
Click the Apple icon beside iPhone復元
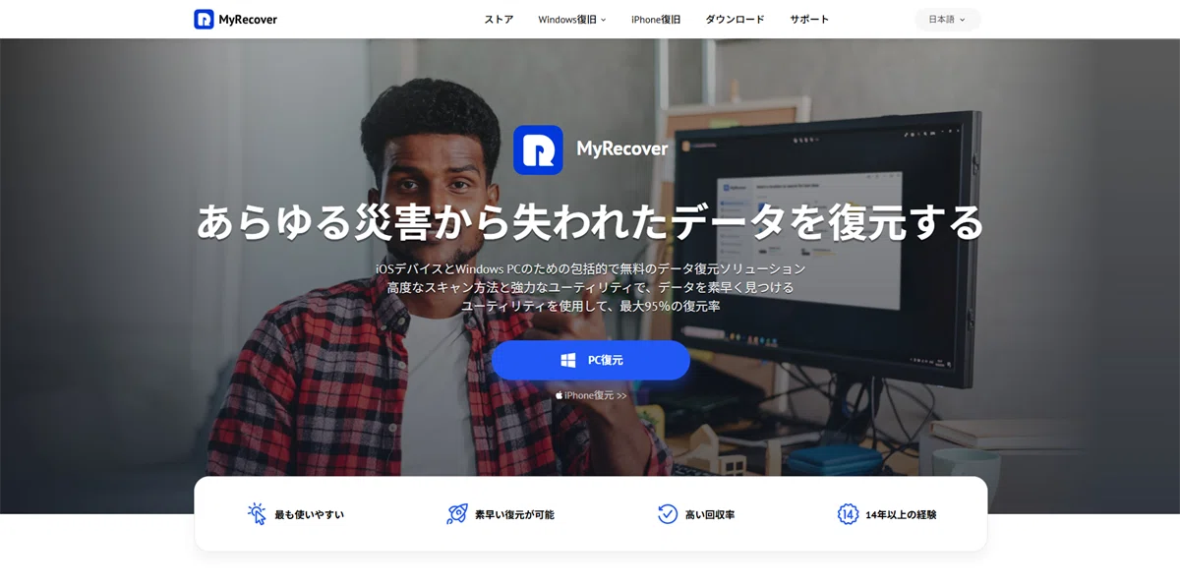560,395
